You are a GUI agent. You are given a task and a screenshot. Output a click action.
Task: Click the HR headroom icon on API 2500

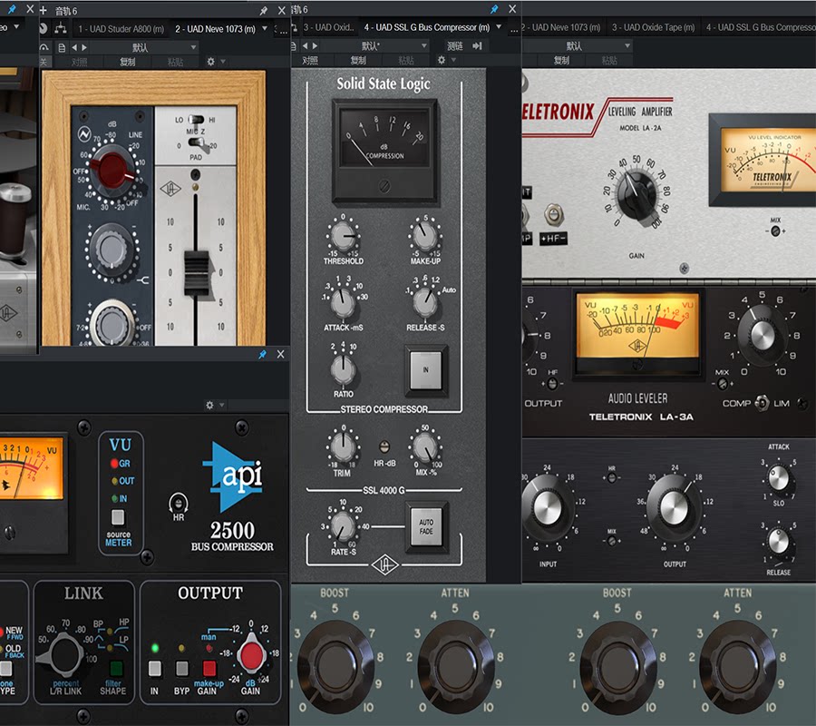tap(179, 503)
